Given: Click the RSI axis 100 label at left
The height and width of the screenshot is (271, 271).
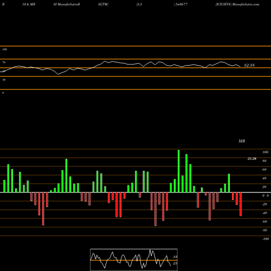Looking at the screenshot, I should [x=4, y=49].
